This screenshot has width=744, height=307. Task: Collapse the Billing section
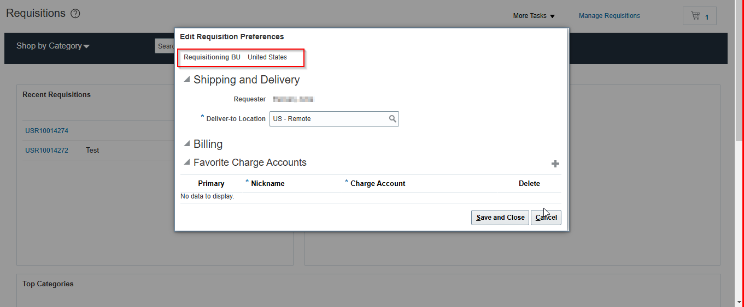point(187,144)
